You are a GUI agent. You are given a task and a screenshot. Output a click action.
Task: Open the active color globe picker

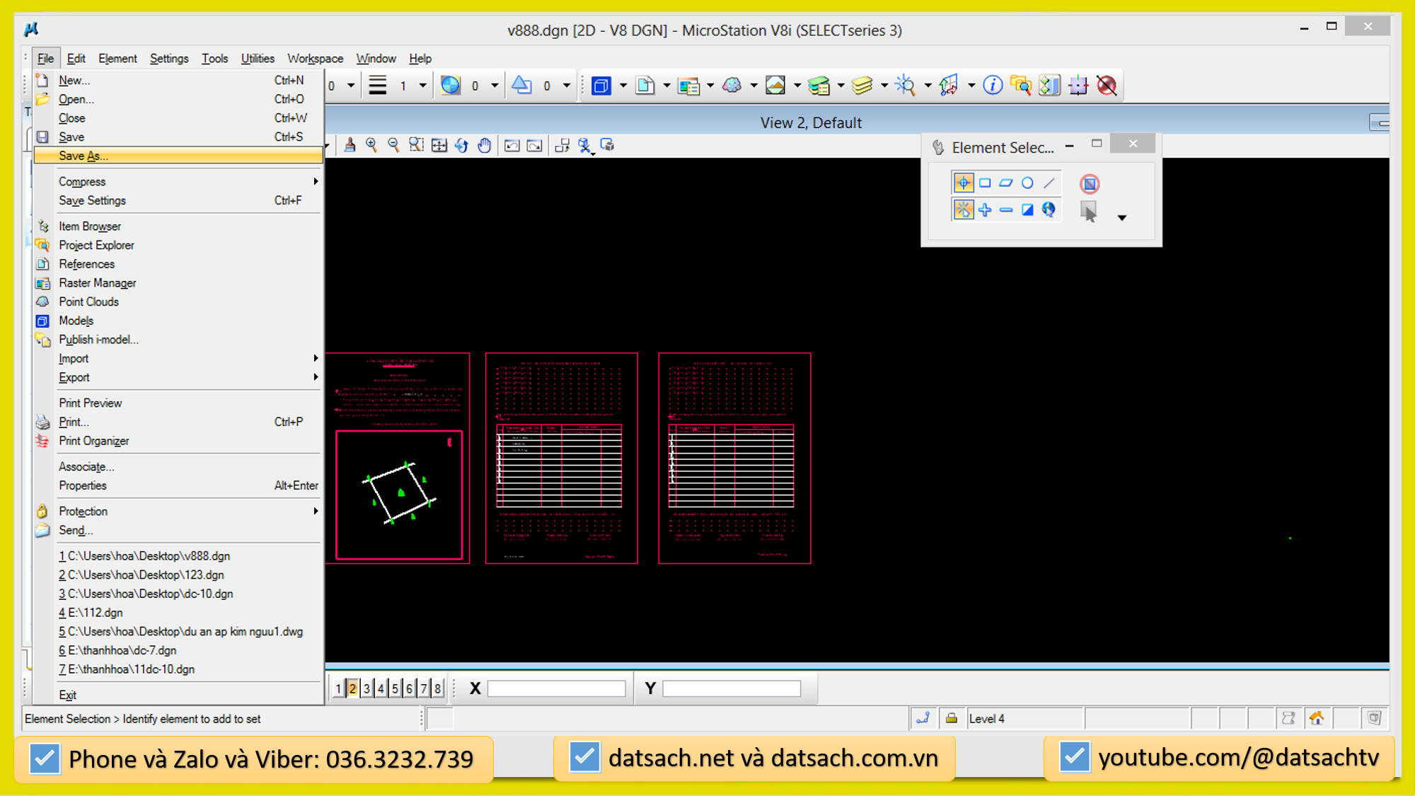tap(451, 86)
